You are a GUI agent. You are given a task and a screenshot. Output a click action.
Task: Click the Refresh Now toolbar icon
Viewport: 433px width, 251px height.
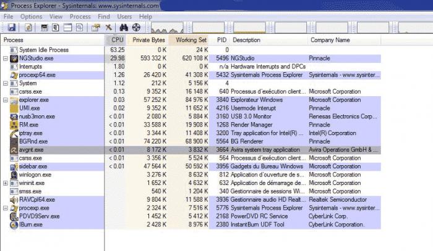tap(28, 27)
